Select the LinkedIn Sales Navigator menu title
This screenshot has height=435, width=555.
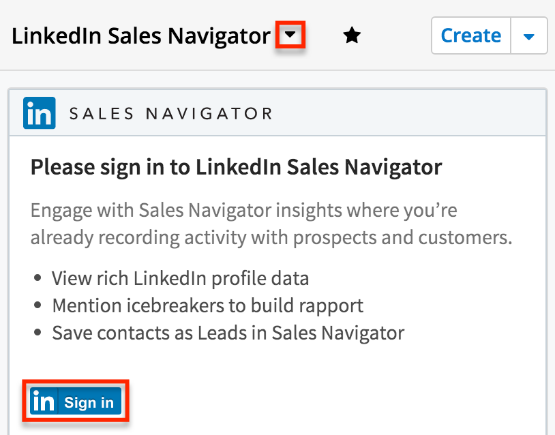point(141,35)
